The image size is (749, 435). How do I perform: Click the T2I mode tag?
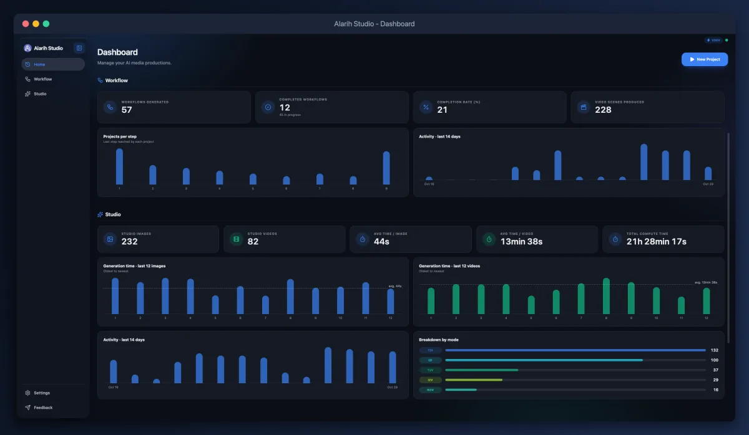pyautogui.click(x=430, y=350)
